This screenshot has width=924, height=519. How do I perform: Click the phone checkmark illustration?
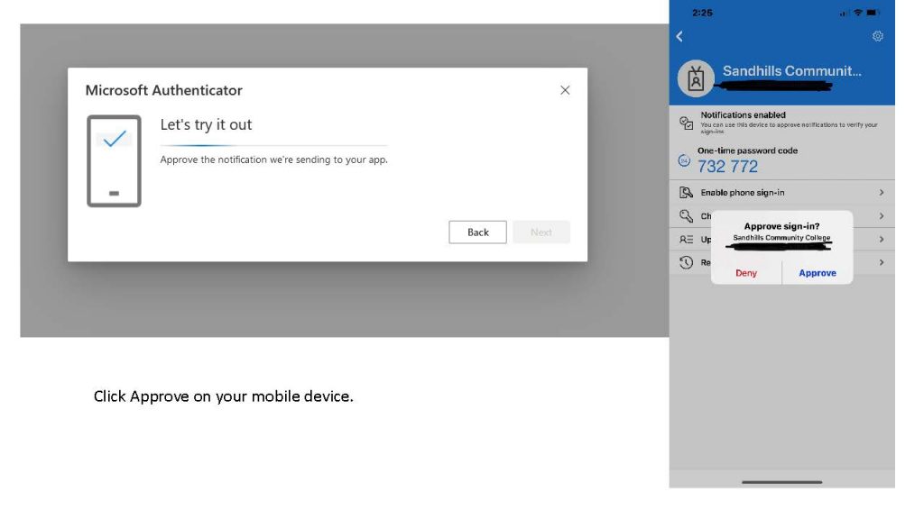(114, 160)
